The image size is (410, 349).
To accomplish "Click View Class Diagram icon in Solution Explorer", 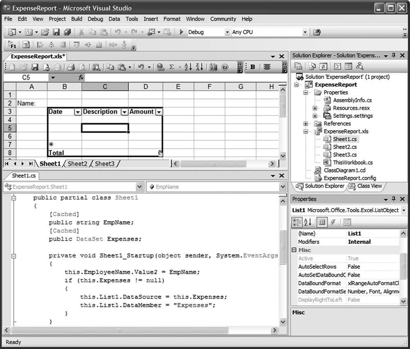I will [x=360, y=66].
